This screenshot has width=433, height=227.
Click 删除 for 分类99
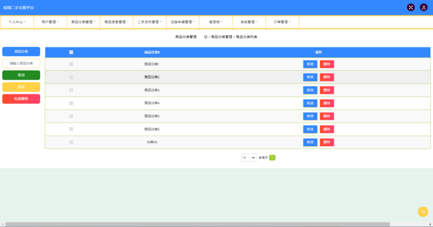click(327, 142)
